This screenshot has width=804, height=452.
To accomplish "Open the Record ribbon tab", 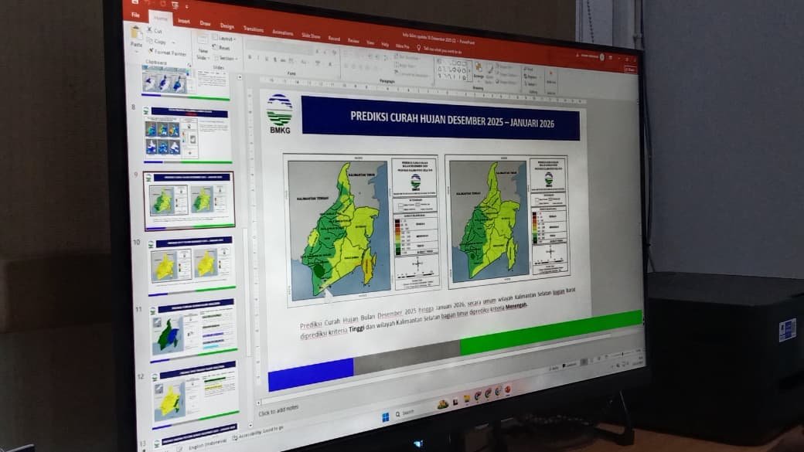I will coord(334,39).
